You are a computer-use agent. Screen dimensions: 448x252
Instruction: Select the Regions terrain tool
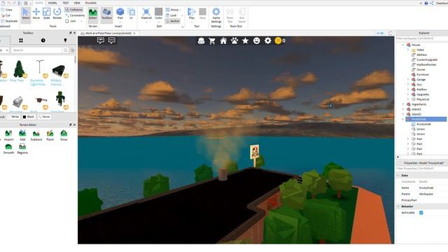click(x=22, y=149)
